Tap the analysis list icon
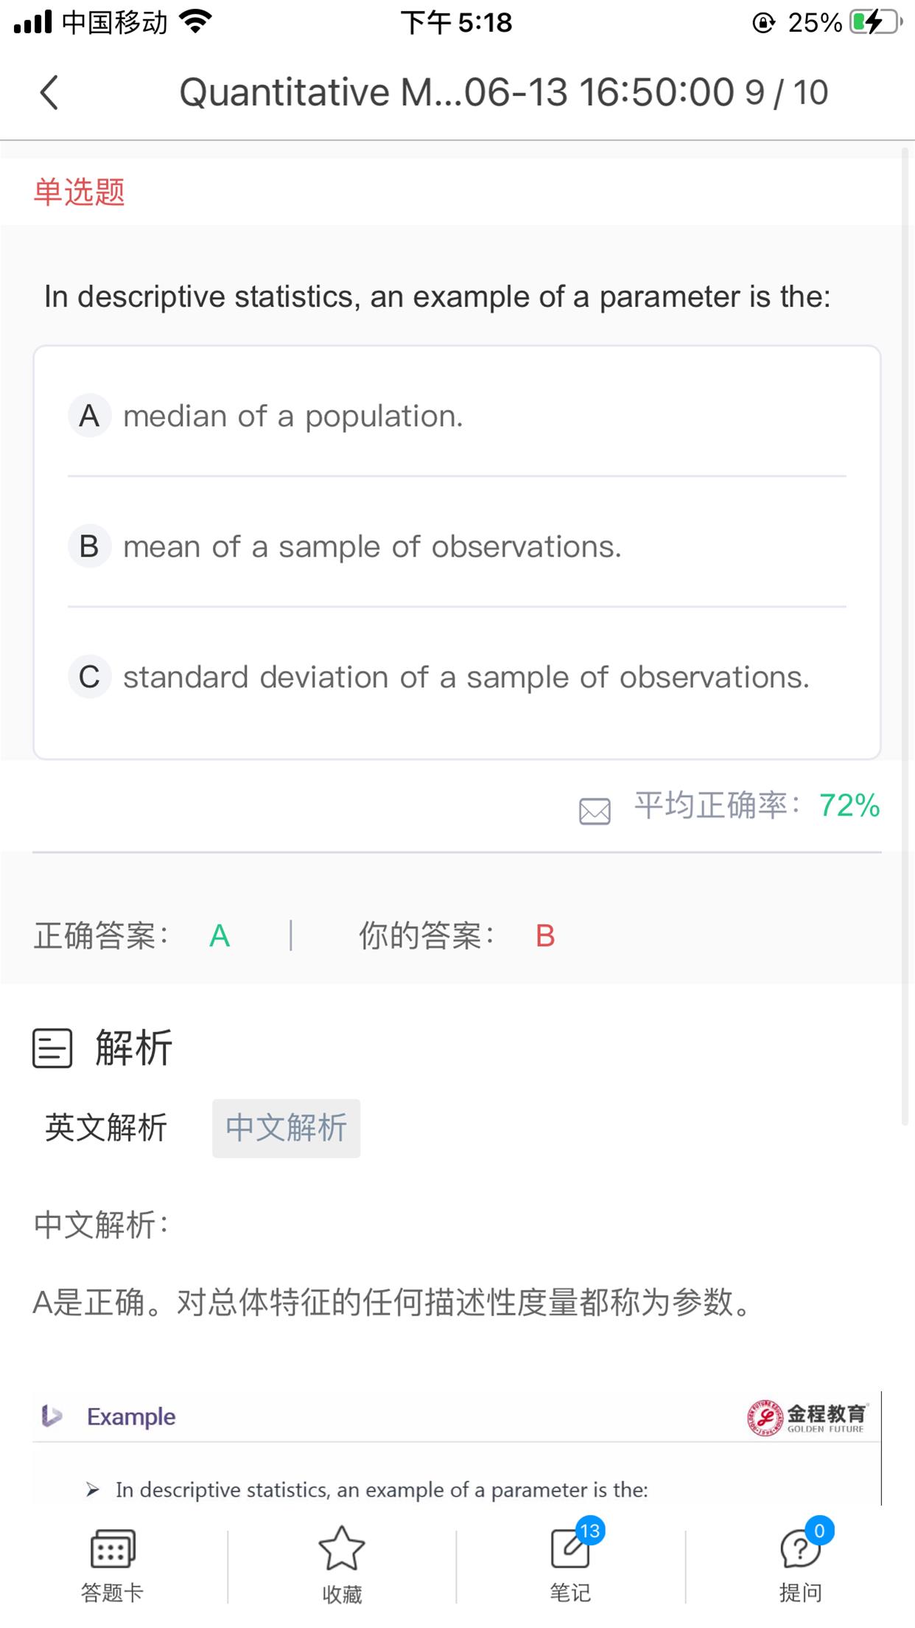 [52, 1048]
